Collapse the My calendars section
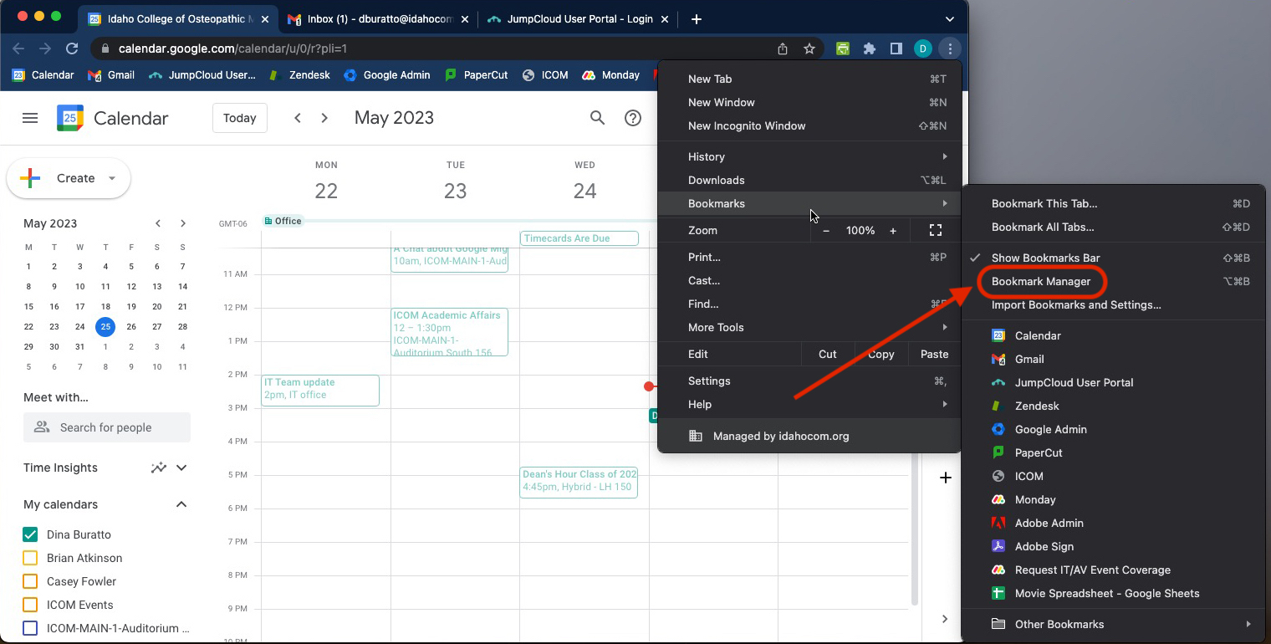 (x=181, y=504)
